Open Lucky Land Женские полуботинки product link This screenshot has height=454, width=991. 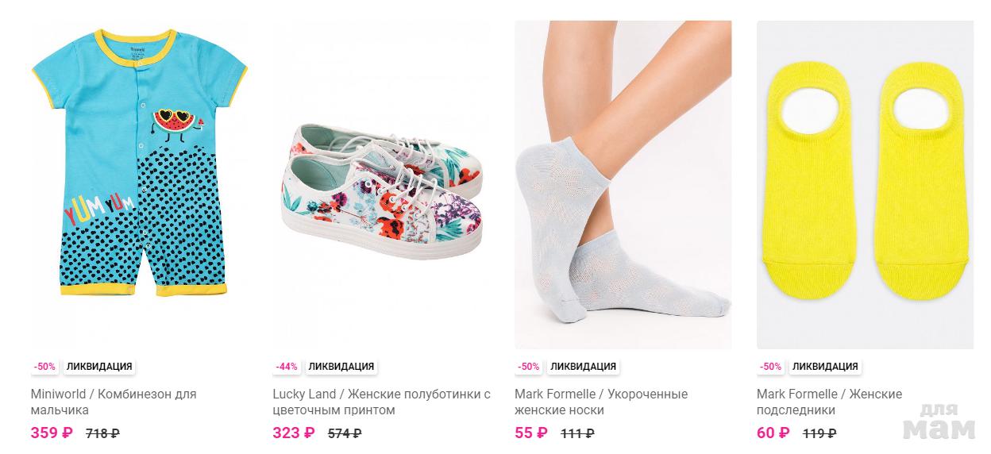coord(381,402)
